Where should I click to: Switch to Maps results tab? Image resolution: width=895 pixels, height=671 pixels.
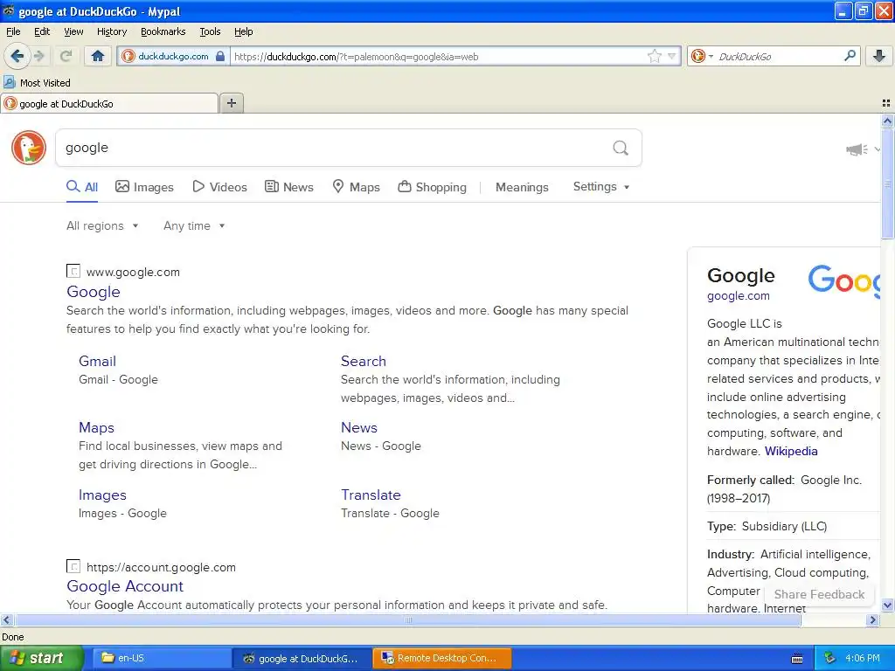pos(357,187)
